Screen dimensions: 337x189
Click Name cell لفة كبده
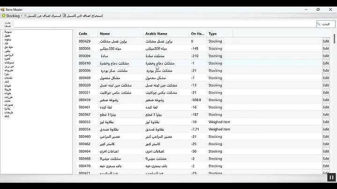pos(106,107)
